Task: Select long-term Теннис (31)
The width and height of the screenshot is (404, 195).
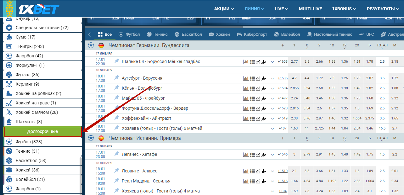Action: pyautogui.click(x=42, y=151)
